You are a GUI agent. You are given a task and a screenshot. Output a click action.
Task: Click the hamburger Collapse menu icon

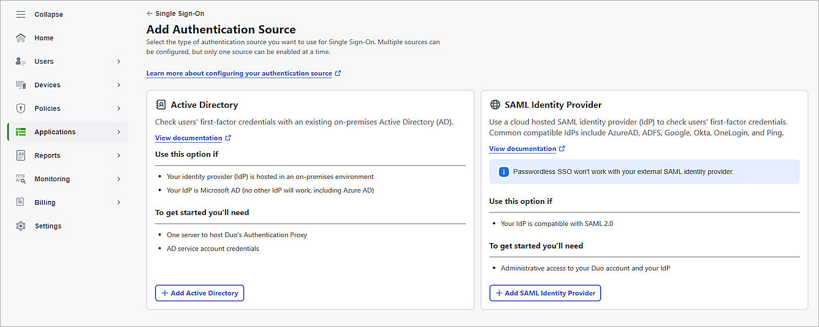pyautogui.click(x=21, y=14)
